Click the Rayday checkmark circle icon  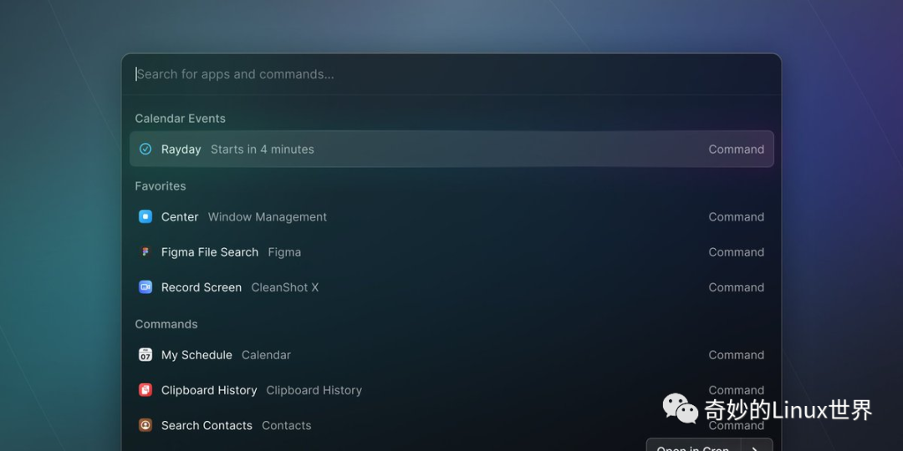pyautogui.click(x=145, y=149)
